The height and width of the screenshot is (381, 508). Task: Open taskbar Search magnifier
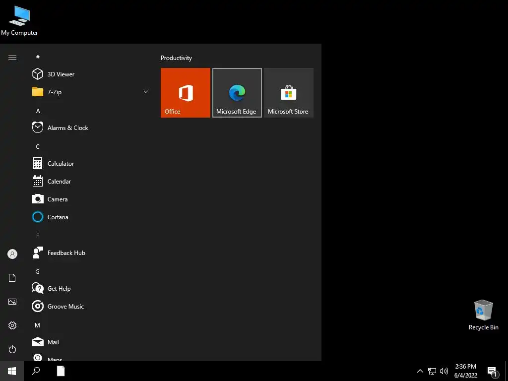[36, 371]
